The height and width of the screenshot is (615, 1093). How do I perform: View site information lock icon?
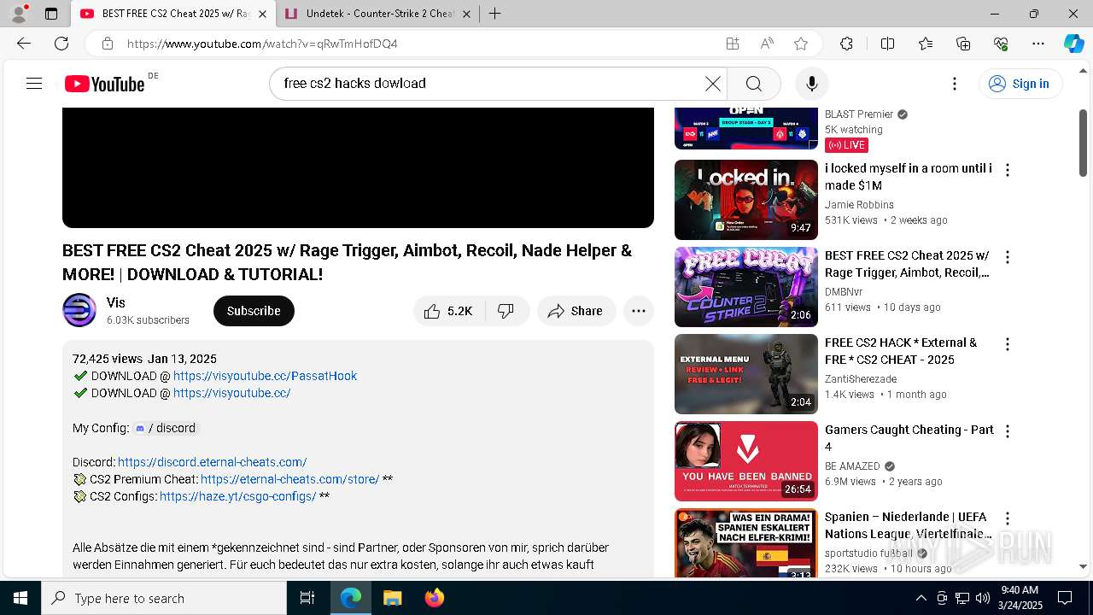pos(107,44)
